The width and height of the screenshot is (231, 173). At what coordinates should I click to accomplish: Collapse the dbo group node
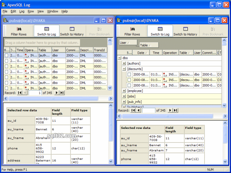[120, 58]
